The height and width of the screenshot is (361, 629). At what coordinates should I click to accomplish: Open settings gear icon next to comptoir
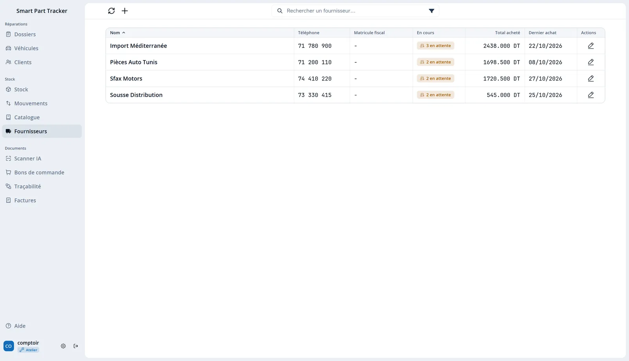[x=63, y=346]
